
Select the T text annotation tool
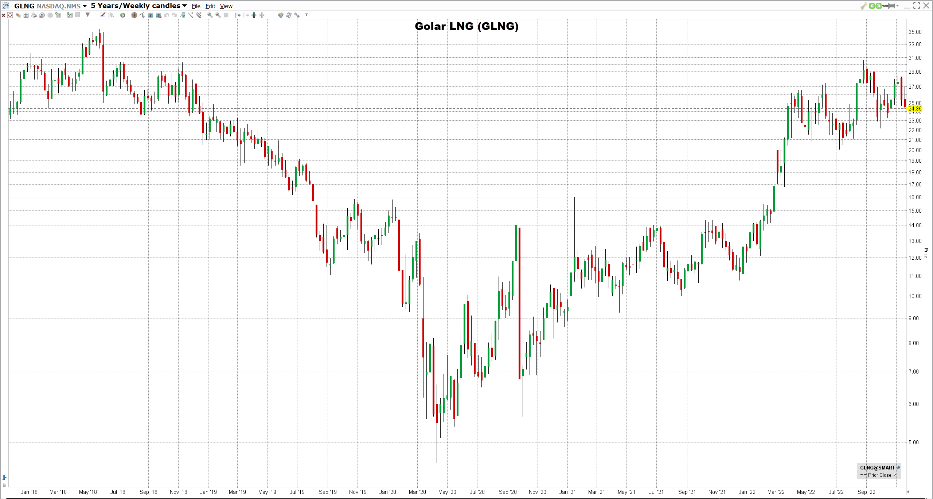[150, 15]
